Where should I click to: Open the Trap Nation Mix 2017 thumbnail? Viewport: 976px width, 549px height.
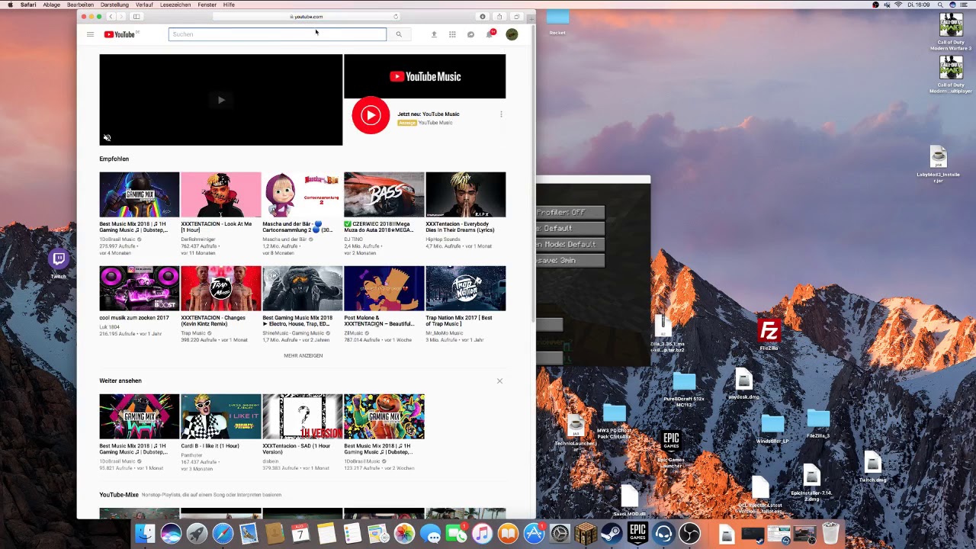(x=465, y=288)
